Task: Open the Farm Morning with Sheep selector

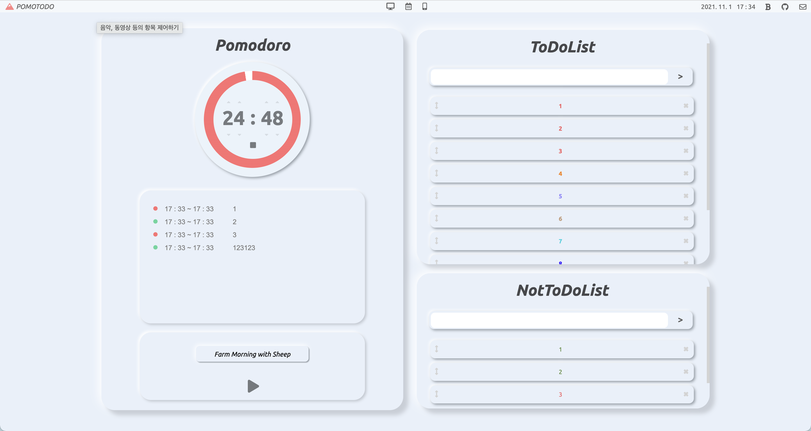Action: [253, 354]
